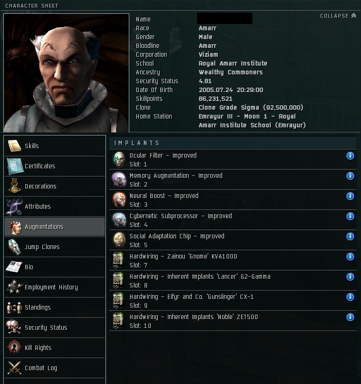Click the Ocular Filter implant icon
This screenshot has width=361, height=384.
[x=119, y=160]
